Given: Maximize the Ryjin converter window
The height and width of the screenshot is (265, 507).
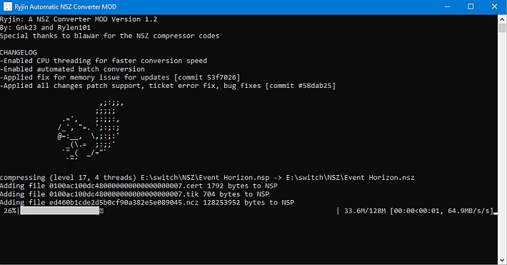Looking at the screenshot, I should [x=471, y=6].
